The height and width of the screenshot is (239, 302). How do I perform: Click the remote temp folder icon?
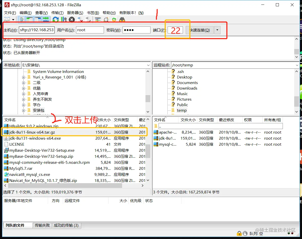pos(173,110)
